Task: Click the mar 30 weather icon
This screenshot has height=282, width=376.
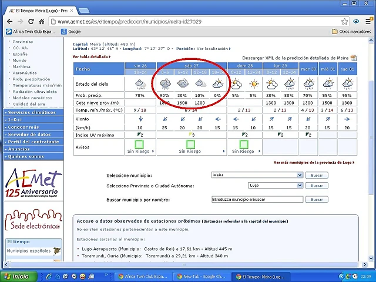Action: click(308, 83)
